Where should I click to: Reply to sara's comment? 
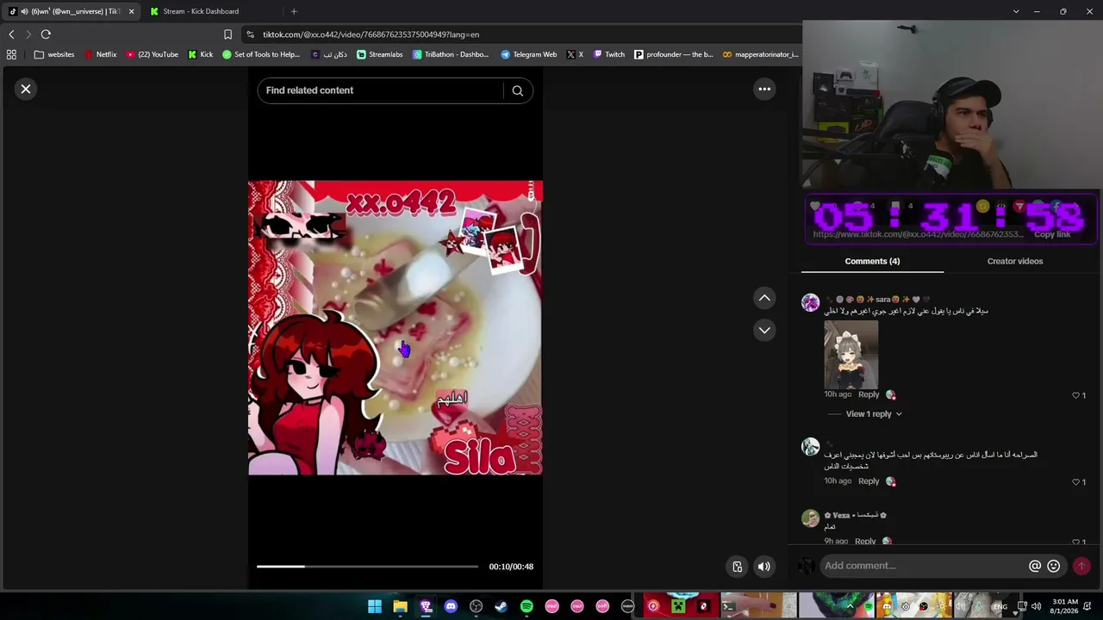click(869, 394)
